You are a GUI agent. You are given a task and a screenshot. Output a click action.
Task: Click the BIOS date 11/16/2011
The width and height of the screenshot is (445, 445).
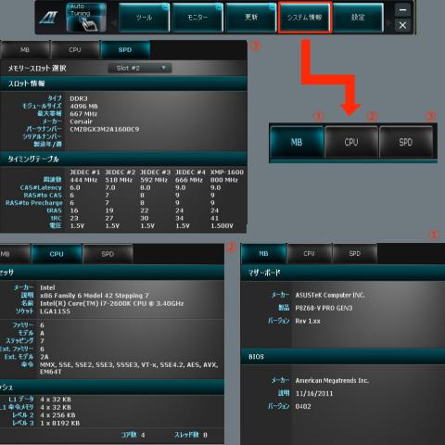(x=314, y=393)
